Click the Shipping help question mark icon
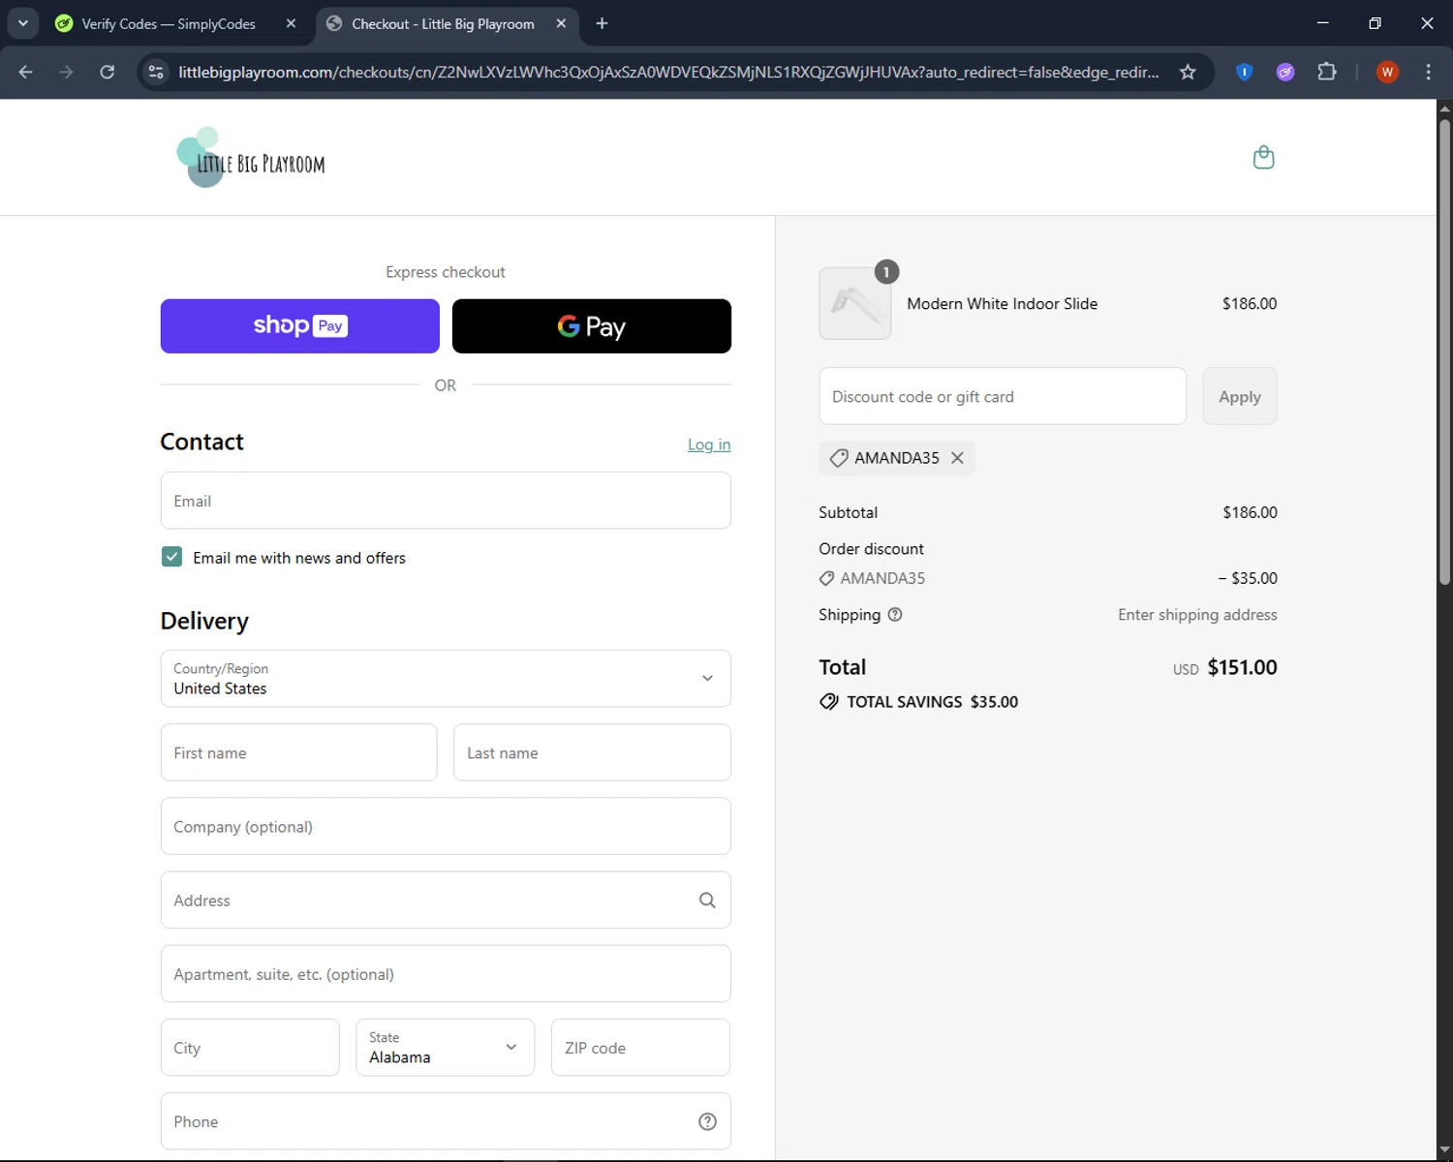This screenshot has height=1162, width=1453. (895, 615)
